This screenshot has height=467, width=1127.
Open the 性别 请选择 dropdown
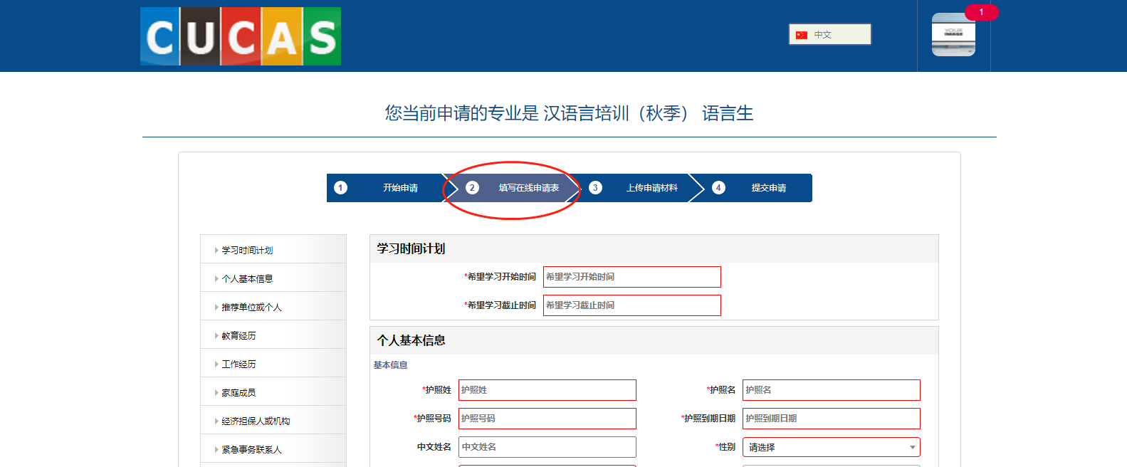click(x=831, y=447)
